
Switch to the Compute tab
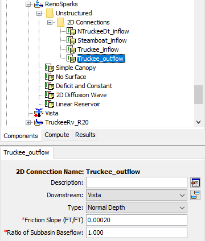point(57,135)
